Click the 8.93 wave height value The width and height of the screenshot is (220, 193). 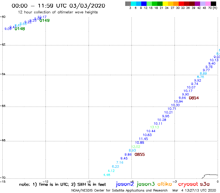click(132, 151)
